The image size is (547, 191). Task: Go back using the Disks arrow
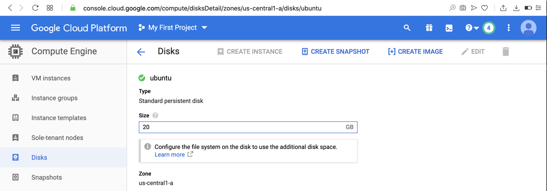tap(141, 52)
